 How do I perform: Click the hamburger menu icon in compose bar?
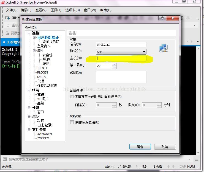[x=197, y=159]
